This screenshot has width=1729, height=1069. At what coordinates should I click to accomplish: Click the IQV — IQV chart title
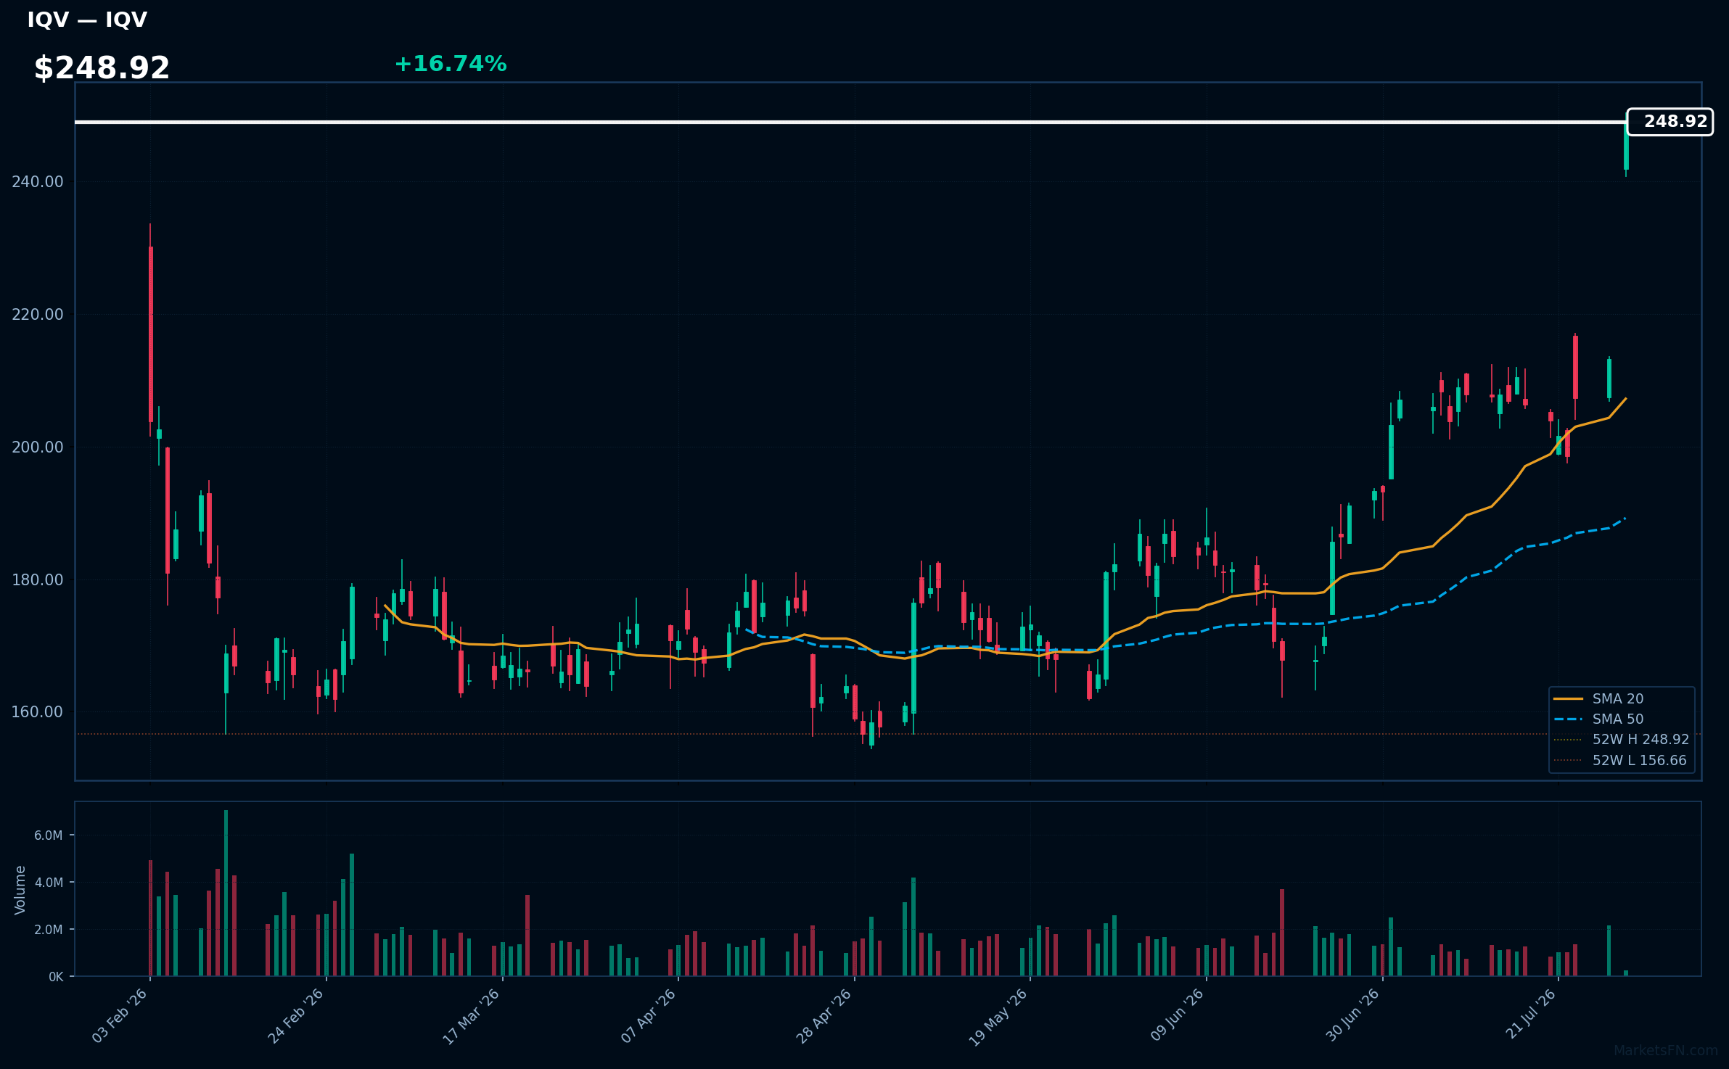(x=87, y=20)
